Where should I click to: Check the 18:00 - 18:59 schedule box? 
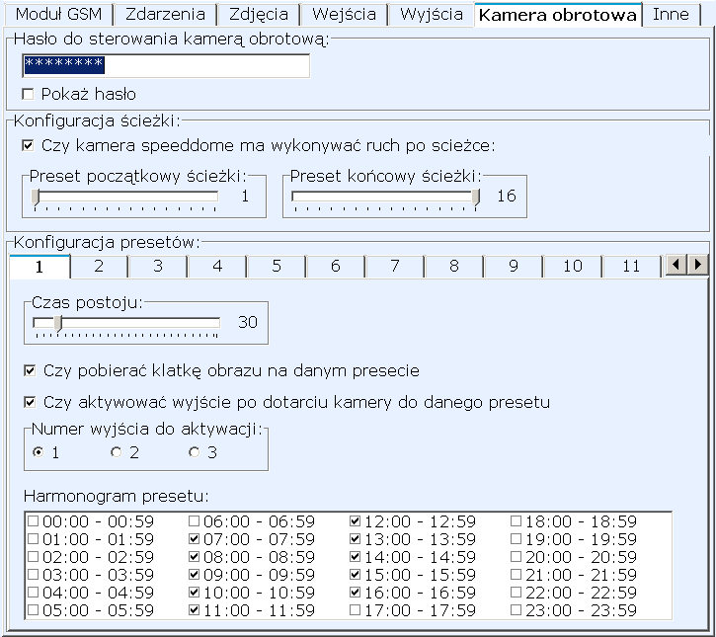pos(516,521)
